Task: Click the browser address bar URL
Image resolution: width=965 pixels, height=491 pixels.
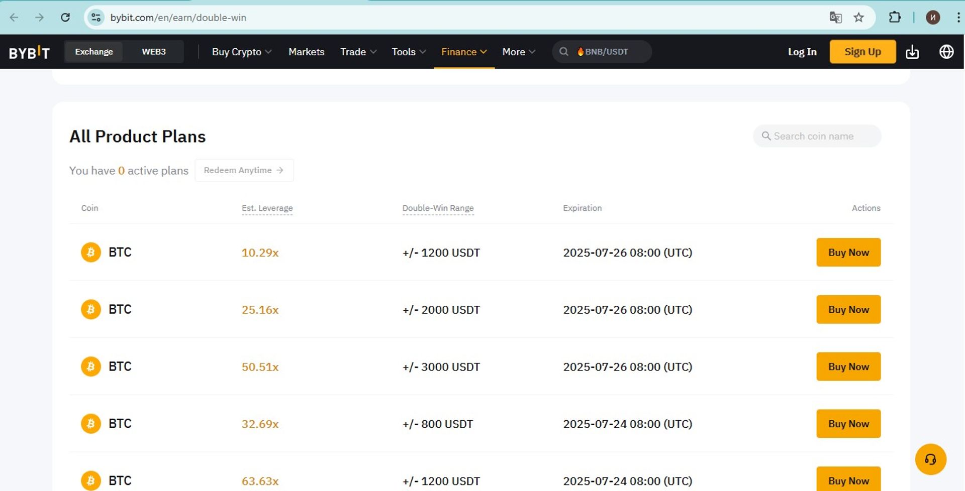Action: pos(178,18)
